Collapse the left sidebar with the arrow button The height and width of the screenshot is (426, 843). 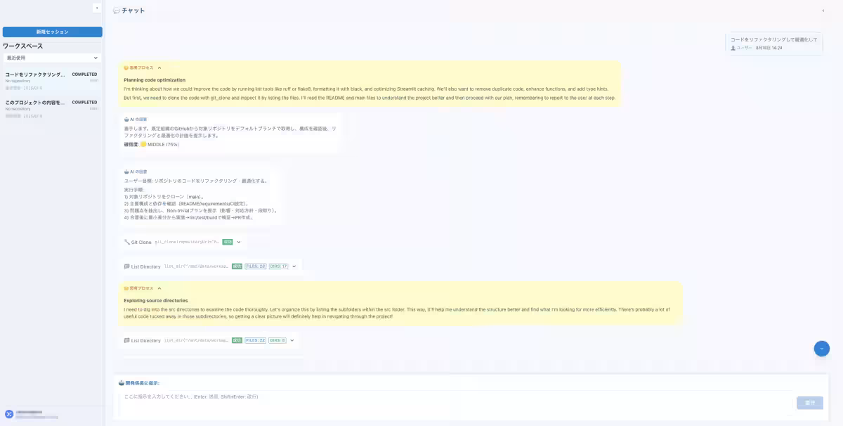[x=97, y=8]
